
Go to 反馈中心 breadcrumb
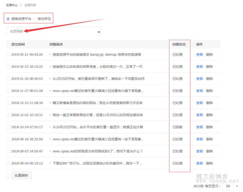(12, 5)
